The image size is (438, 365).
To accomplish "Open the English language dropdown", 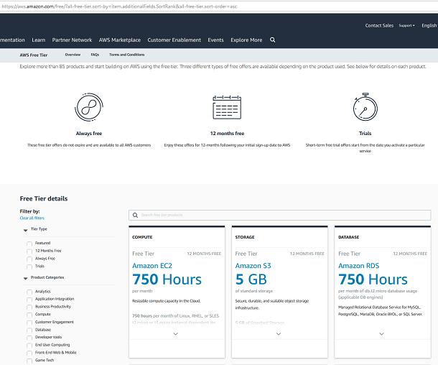I will pyautogui.click(x=429, y=25).
